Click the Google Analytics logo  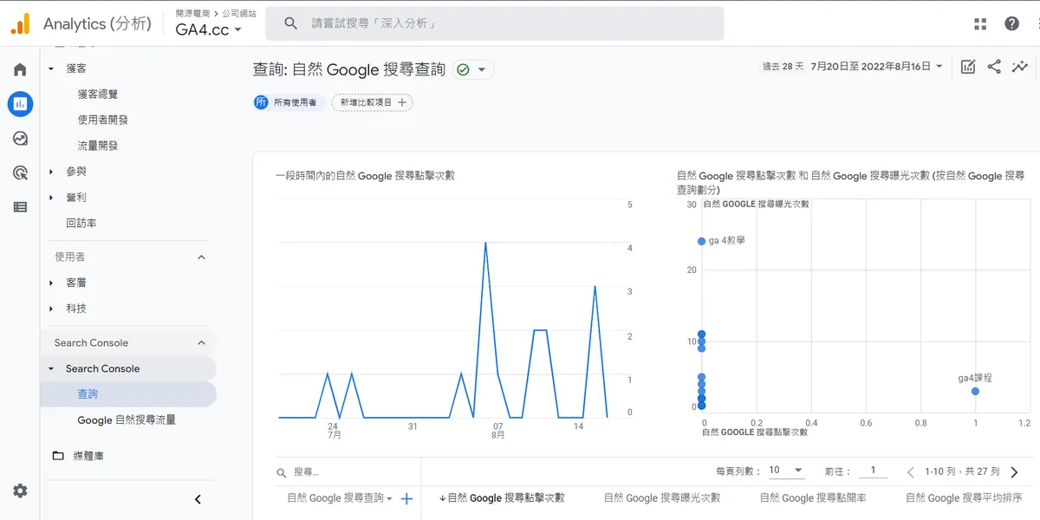point(20,23)
